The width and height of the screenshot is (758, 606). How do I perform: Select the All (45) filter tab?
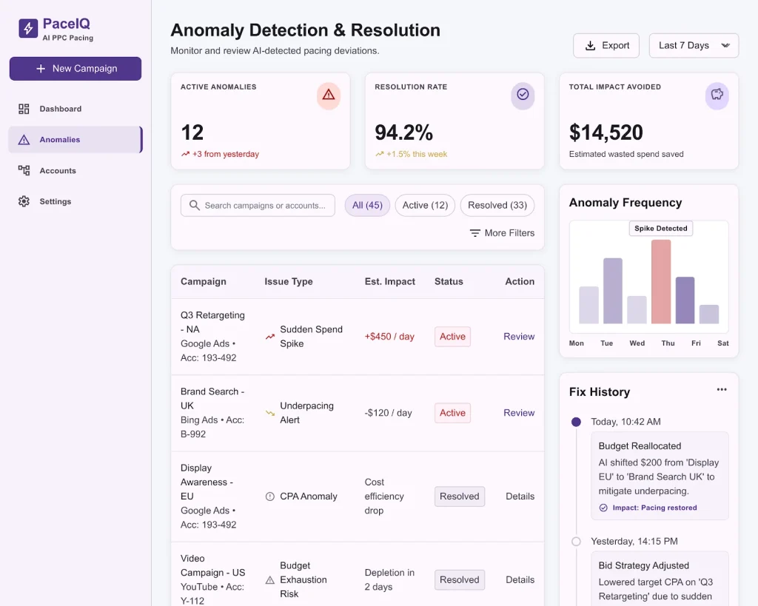click(367, 206)
